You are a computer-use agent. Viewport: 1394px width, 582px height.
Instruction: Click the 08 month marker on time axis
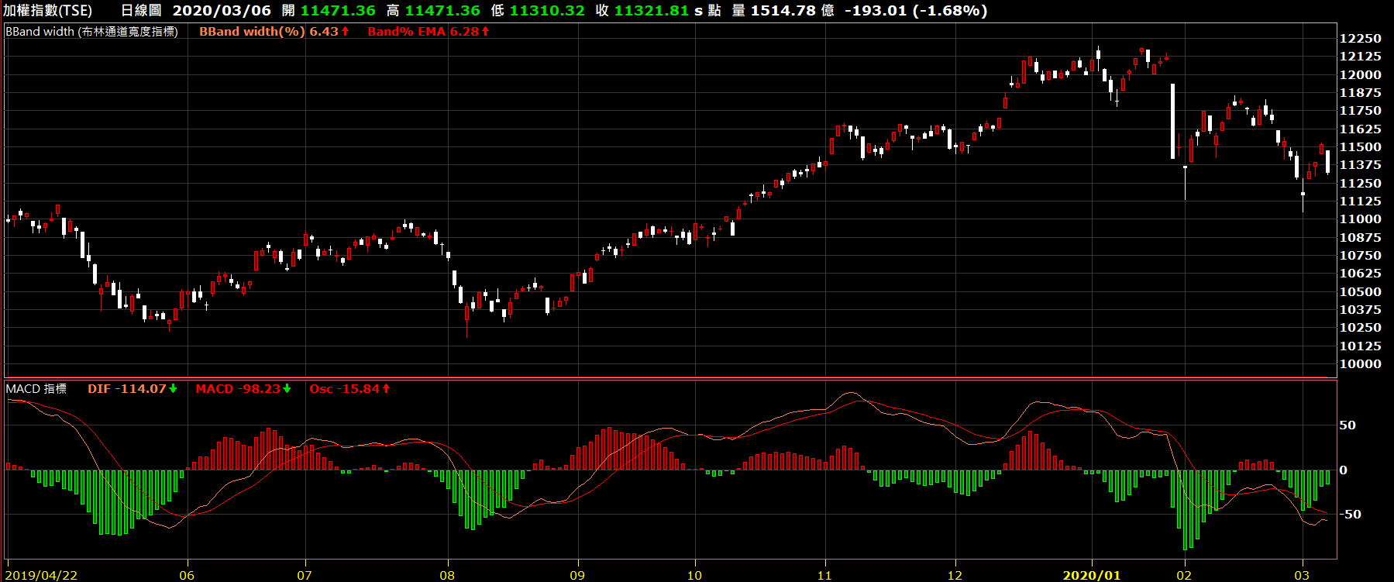[x=447, y=575]
